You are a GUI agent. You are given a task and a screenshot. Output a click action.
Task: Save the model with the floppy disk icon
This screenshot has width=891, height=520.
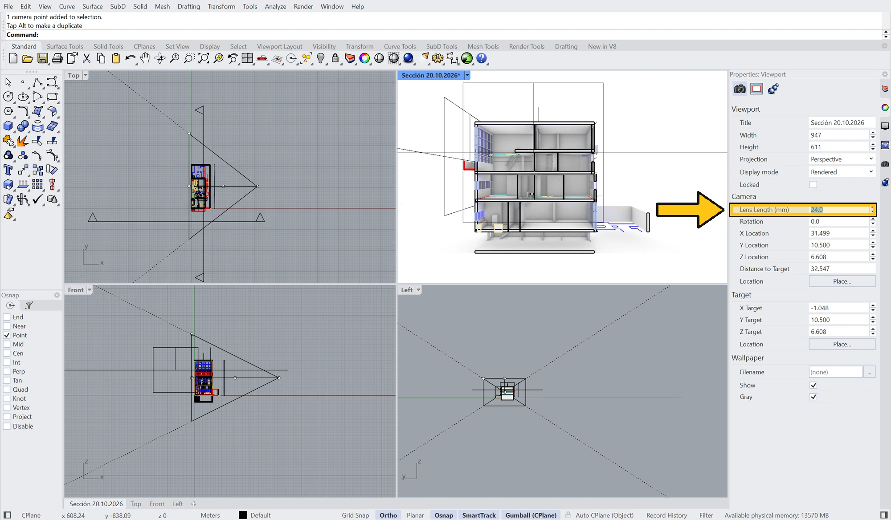tap(42, 58)
